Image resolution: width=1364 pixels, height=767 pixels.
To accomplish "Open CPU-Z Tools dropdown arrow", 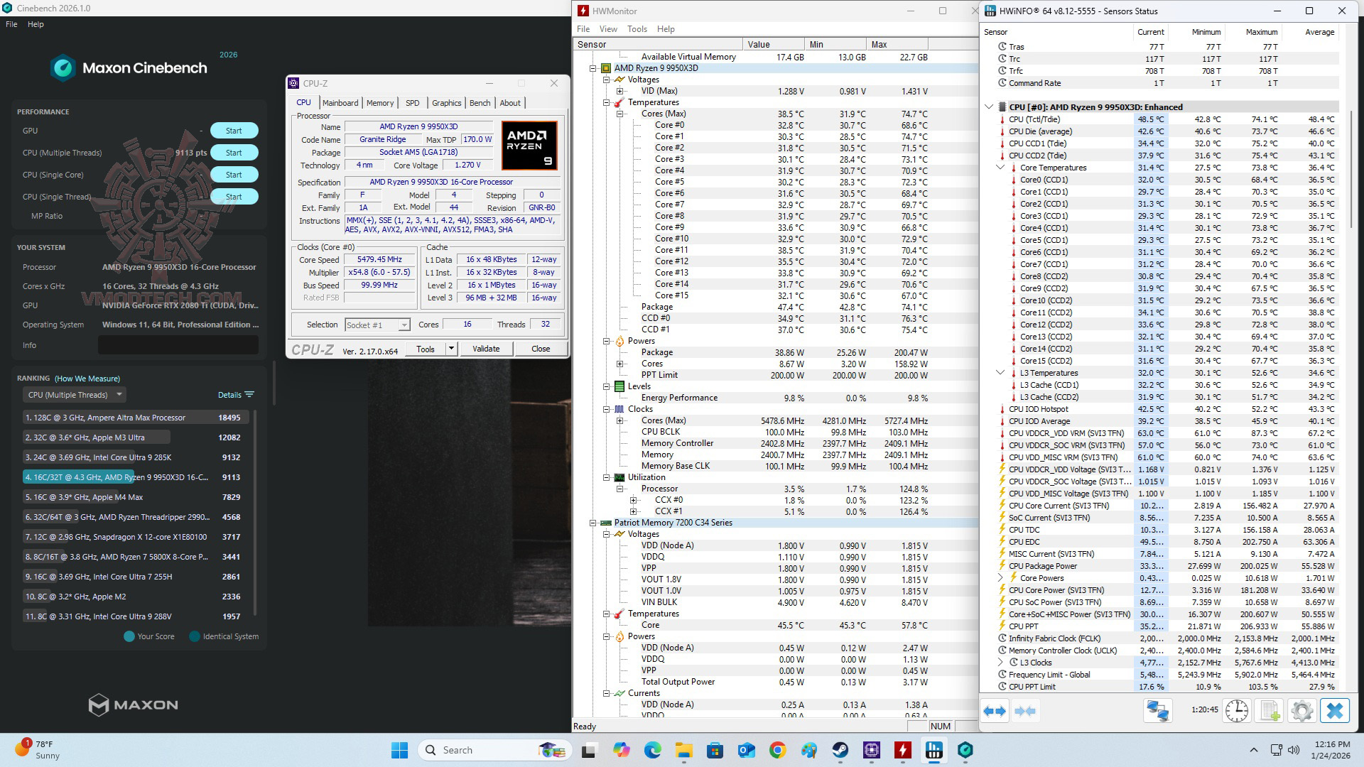I will coord(450,349).
